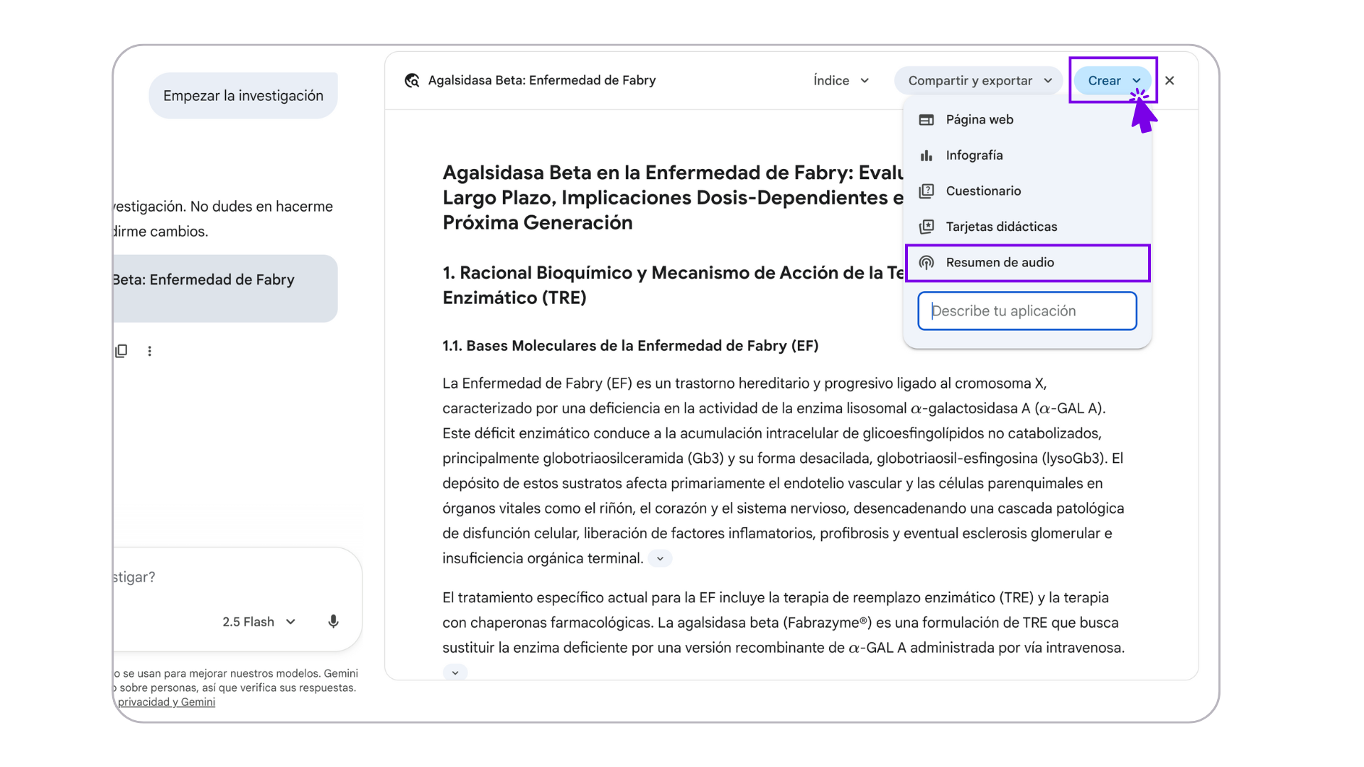Click the Cuestionario quiz icon
Image resolution: width=1364 pixels, height=767 pixels.
coord(926,191)
